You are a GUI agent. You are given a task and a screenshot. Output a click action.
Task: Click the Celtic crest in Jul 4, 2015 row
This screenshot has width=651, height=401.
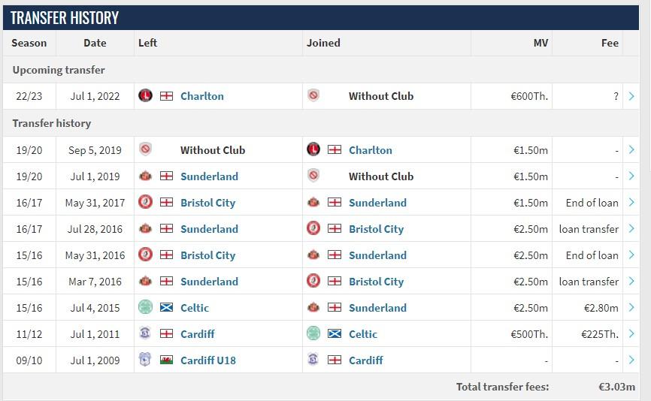pyautogui.click(x=146, y=308)
